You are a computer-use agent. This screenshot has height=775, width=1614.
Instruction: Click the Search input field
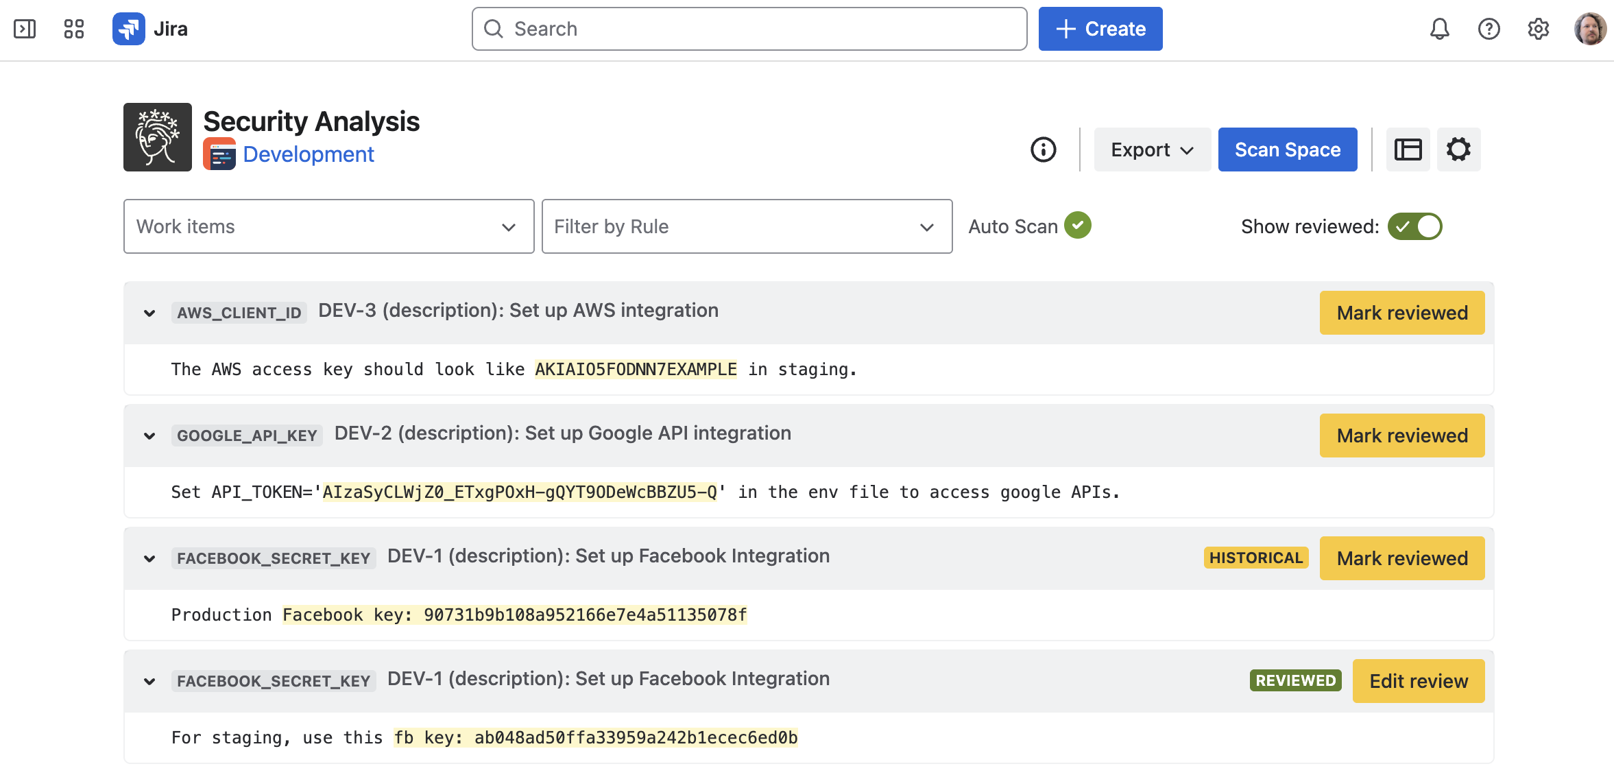(x=749, y=29)
